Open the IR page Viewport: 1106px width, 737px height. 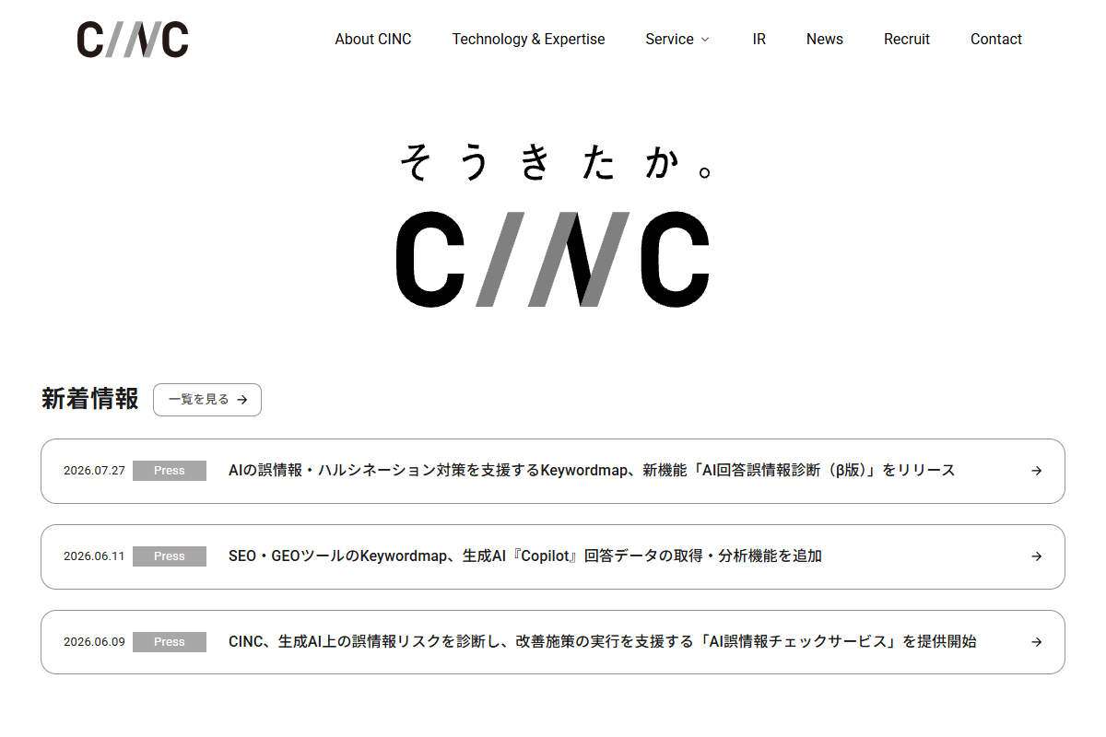tap(759, 39)
